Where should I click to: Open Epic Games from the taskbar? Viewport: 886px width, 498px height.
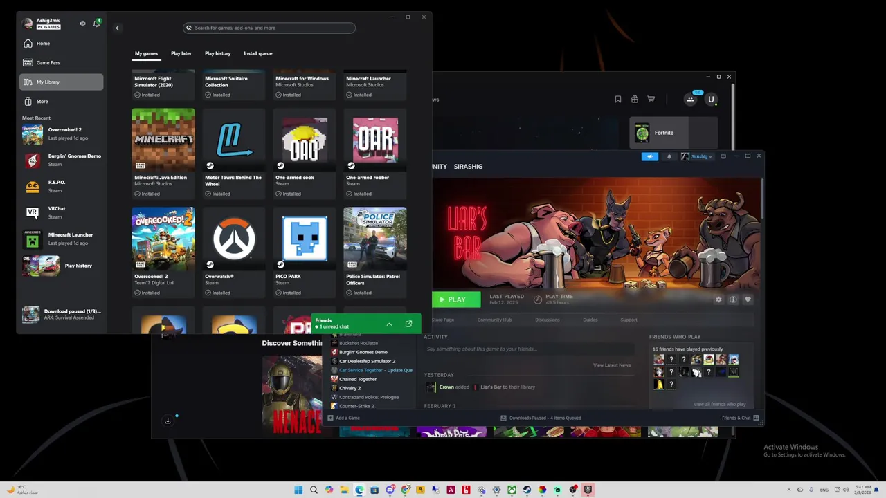588,490
